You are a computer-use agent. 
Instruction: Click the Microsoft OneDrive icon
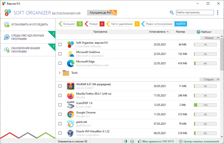(71, 54)
